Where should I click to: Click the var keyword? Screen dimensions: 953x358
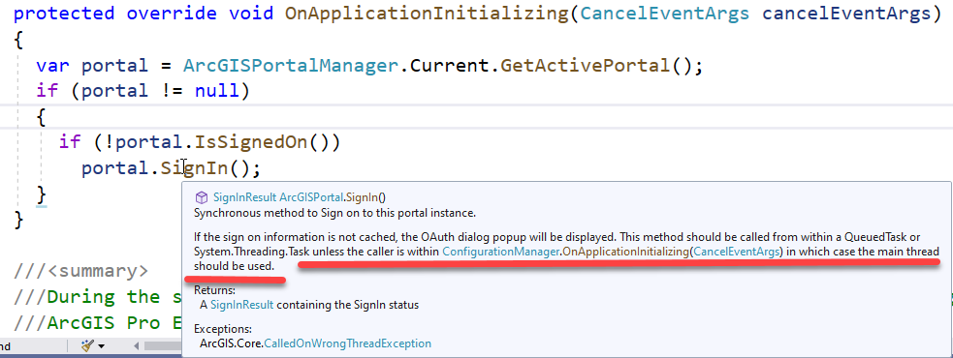pyautogui.click(x=53, y=66)
